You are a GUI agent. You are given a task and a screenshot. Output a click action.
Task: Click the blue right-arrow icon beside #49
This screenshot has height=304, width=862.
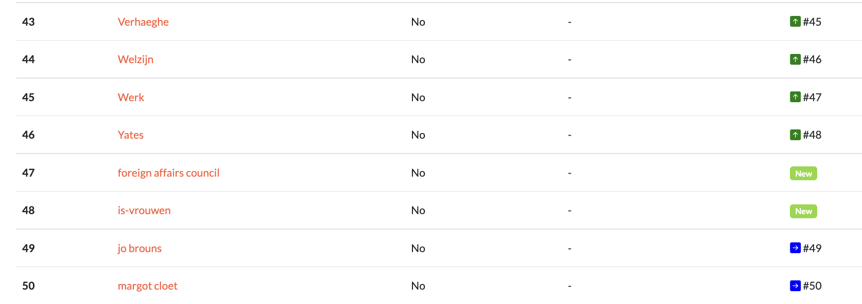pos(795,248)
